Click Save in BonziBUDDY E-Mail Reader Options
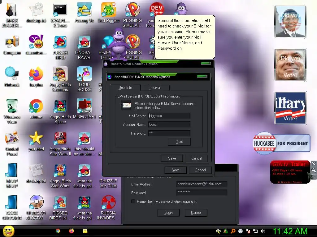The width and height of the screenshot is (317, 237). click(172, 158)
